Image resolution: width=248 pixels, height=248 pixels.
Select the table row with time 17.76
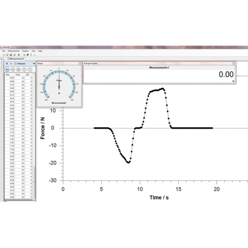tap(19, 146)
